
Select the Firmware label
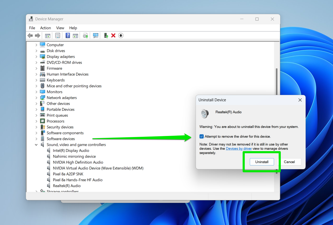(54, 68)
